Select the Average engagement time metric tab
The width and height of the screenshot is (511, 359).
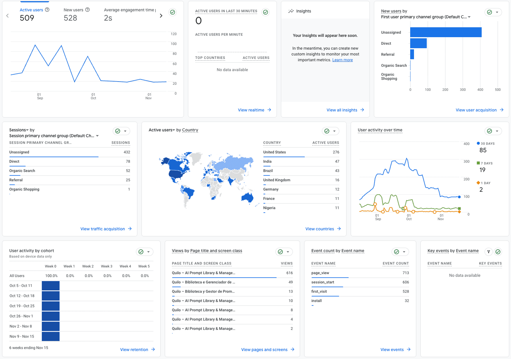130,15
